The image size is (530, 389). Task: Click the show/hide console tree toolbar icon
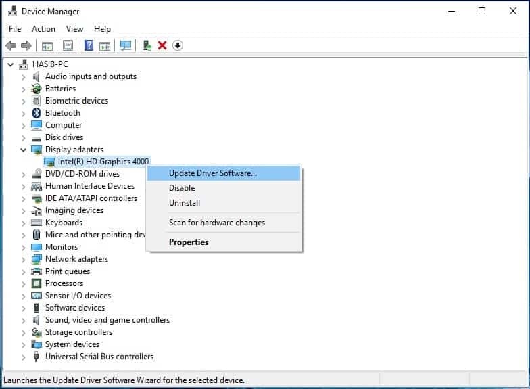[x=47, y=45]
